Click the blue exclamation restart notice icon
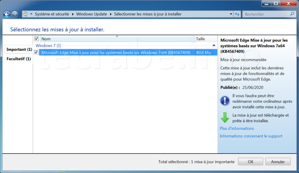The width and height of the screenshot is (299, 173). pyautogui.click(x=225, y=100)
